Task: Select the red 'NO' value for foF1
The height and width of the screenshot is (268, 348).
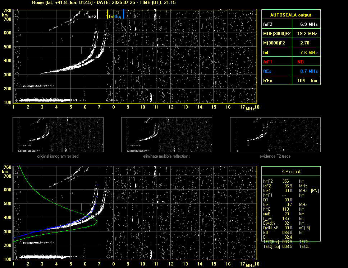Action: 301,62
